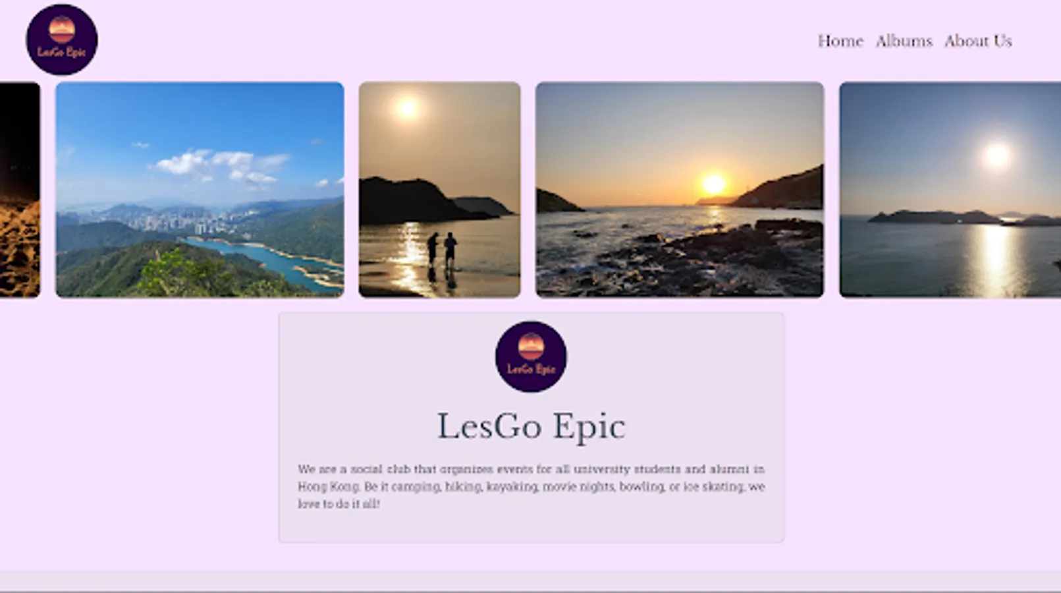Open the Albums navigation link
Viewport: 1061px width, 593px height.
(x=904, y=41)
